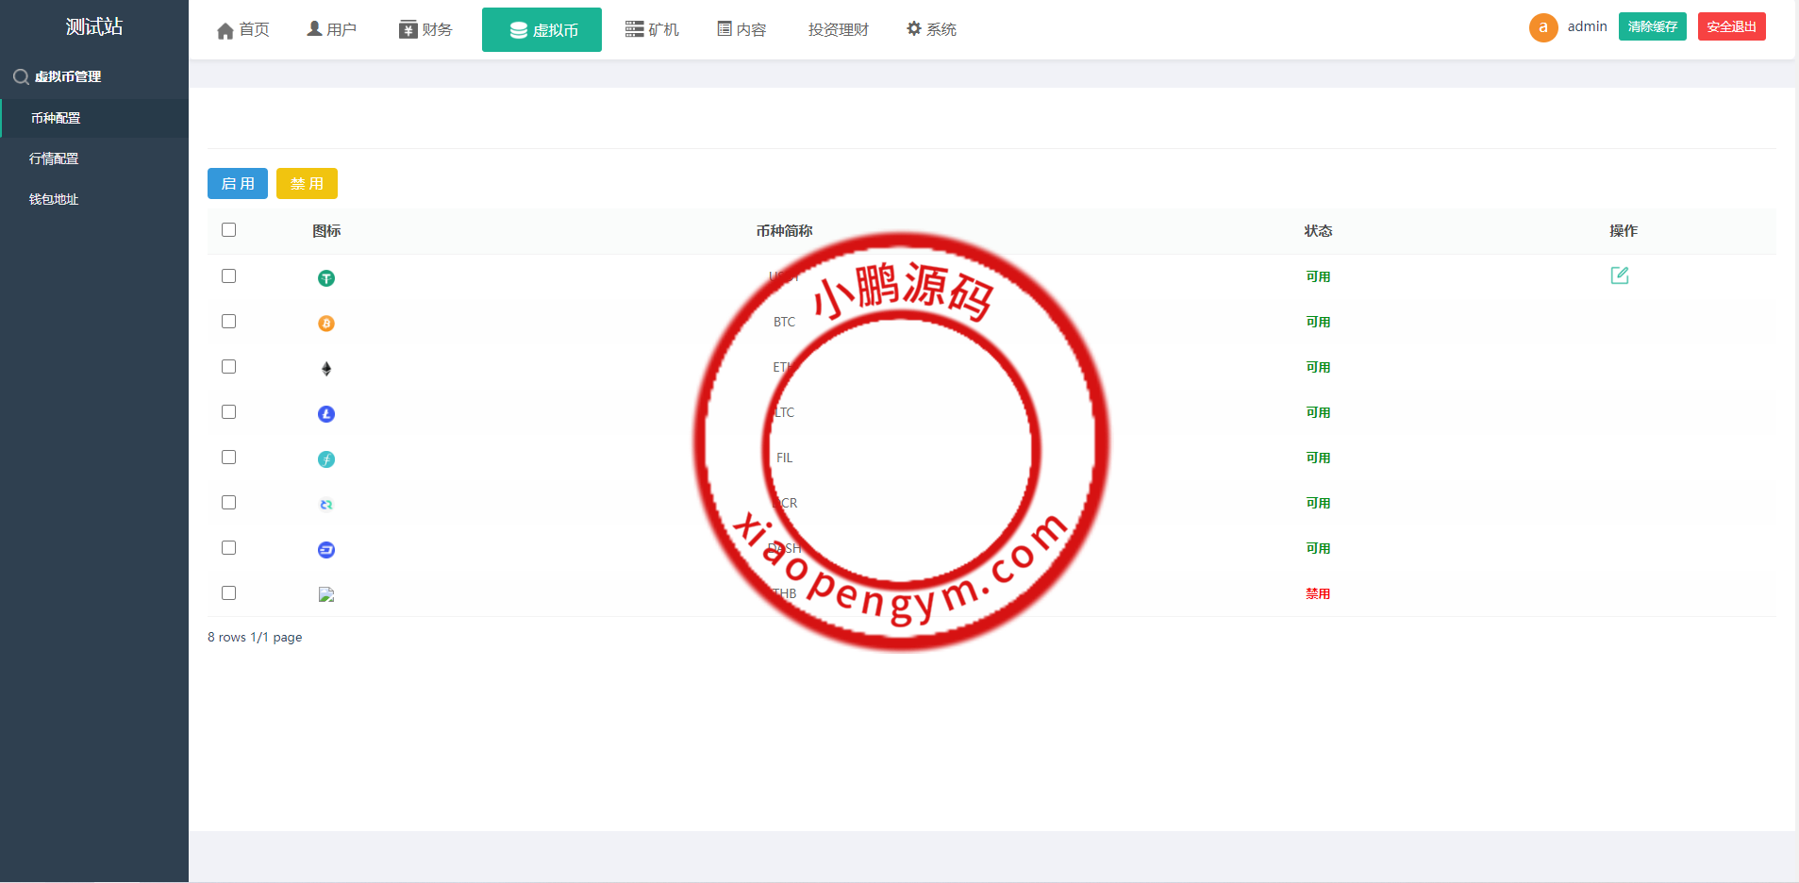
Task: Click the Ethereum diamond icon
Action: [x=326, y=369]
